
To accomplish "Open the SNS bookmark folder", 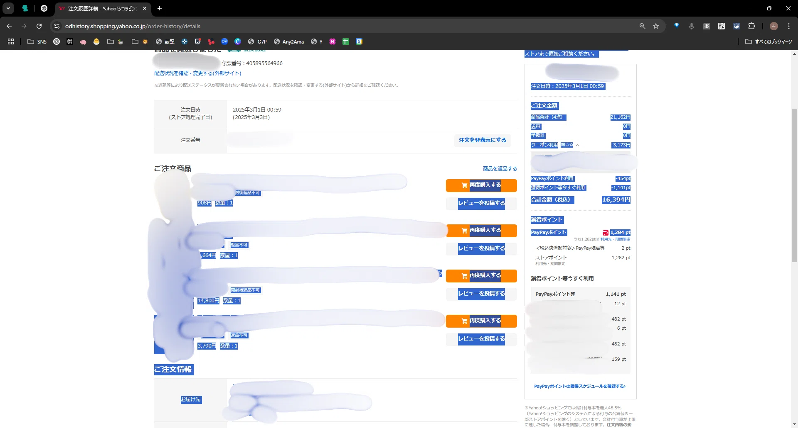I will pyautogui.click(x=37, y=41).
